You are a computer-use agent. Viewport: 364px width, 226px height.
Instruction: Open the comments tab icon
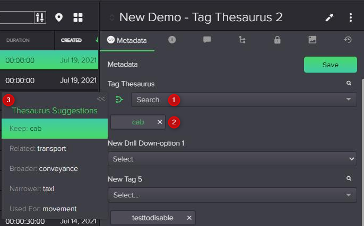click(x=207, y=40)
